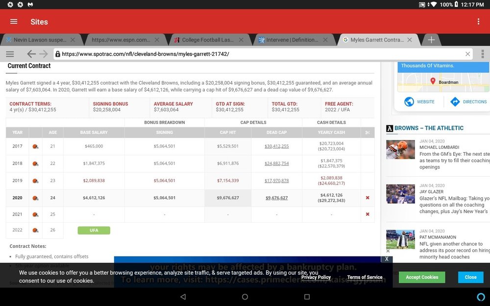The image size is (490, 306).
Task: Click Browns helmet icon in 2022 row
Action: point(35,230)
